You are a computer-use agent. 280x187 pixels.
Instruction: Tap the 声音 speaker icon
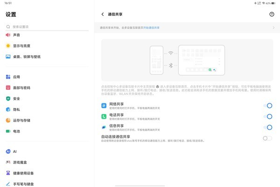tap(8, 35)
